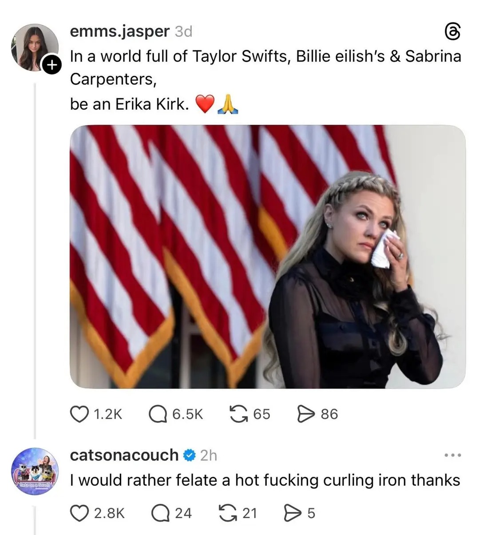Like the catsonacouch reply
Image resolution: width=479 pixels, height=535 pixels.
coord(79,513)
